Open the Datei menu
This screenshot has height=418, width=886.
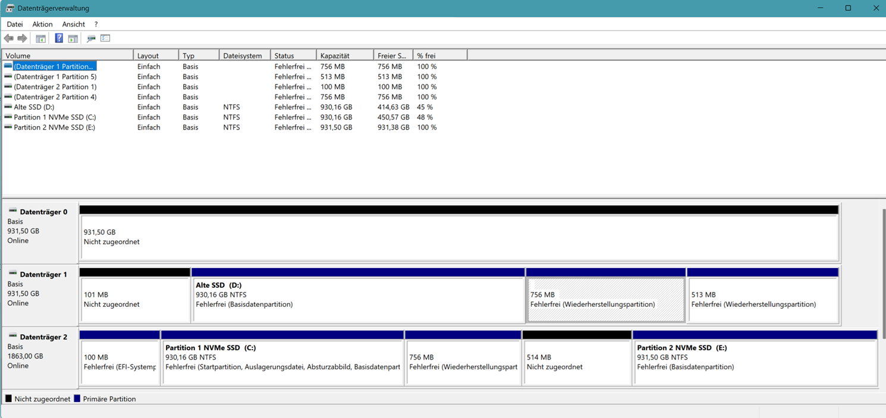[14, 24]
